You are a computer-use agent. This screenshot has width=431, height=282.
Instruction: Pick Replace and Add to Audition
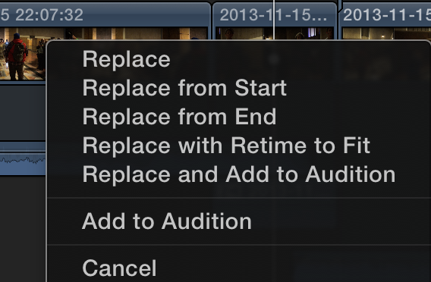tap(239, 174)
